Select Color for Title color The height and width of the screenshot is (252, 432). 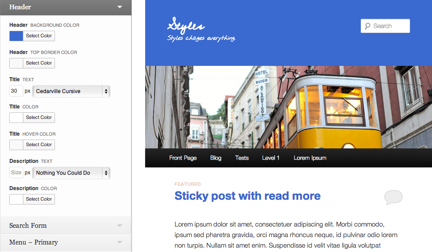39,118
